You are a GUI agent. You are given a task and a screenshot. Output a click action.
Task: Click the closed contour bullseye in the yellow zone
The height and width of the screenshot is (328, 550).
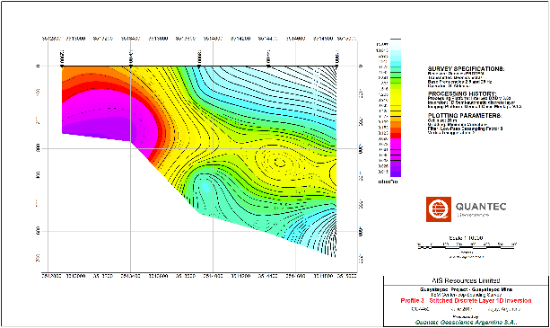tap(280, 162)
